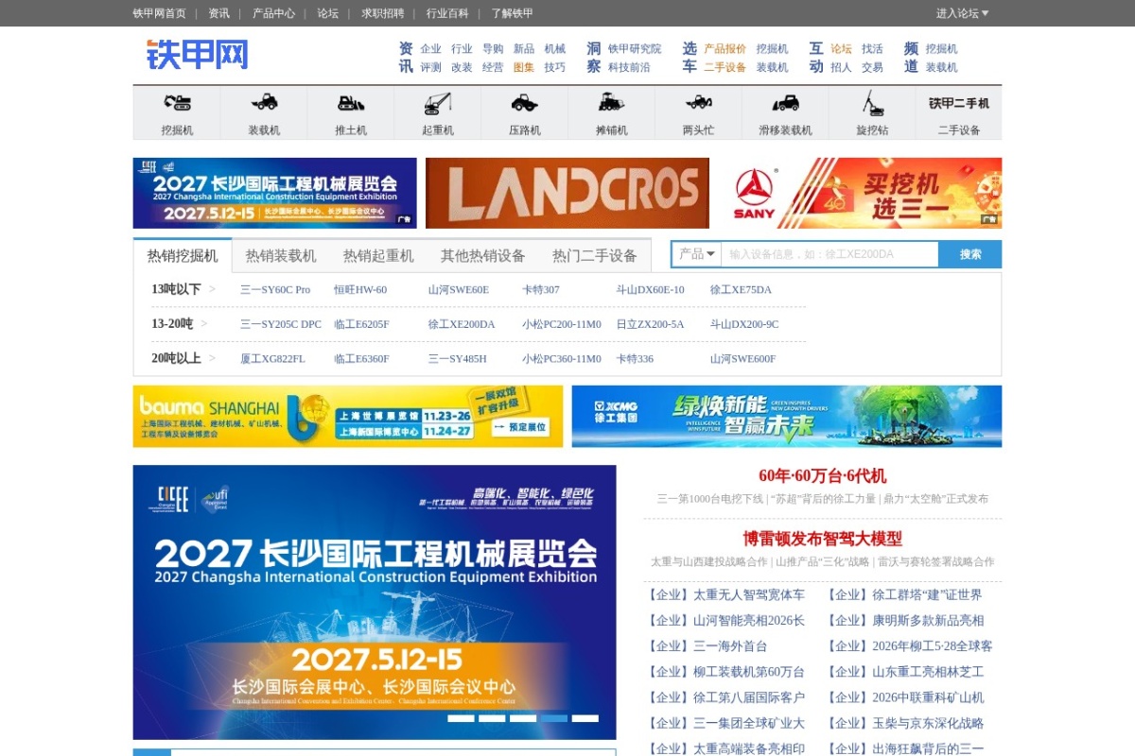Open the 厦工XG822FL model link
Viewport: 1135px width, 756px height.
click(272, 359)
